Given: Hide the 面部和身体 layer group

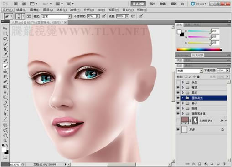Looking at the screenshot, I should point(178,114).
